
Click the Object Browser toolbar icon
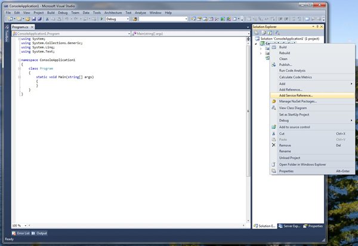[211, 19]
